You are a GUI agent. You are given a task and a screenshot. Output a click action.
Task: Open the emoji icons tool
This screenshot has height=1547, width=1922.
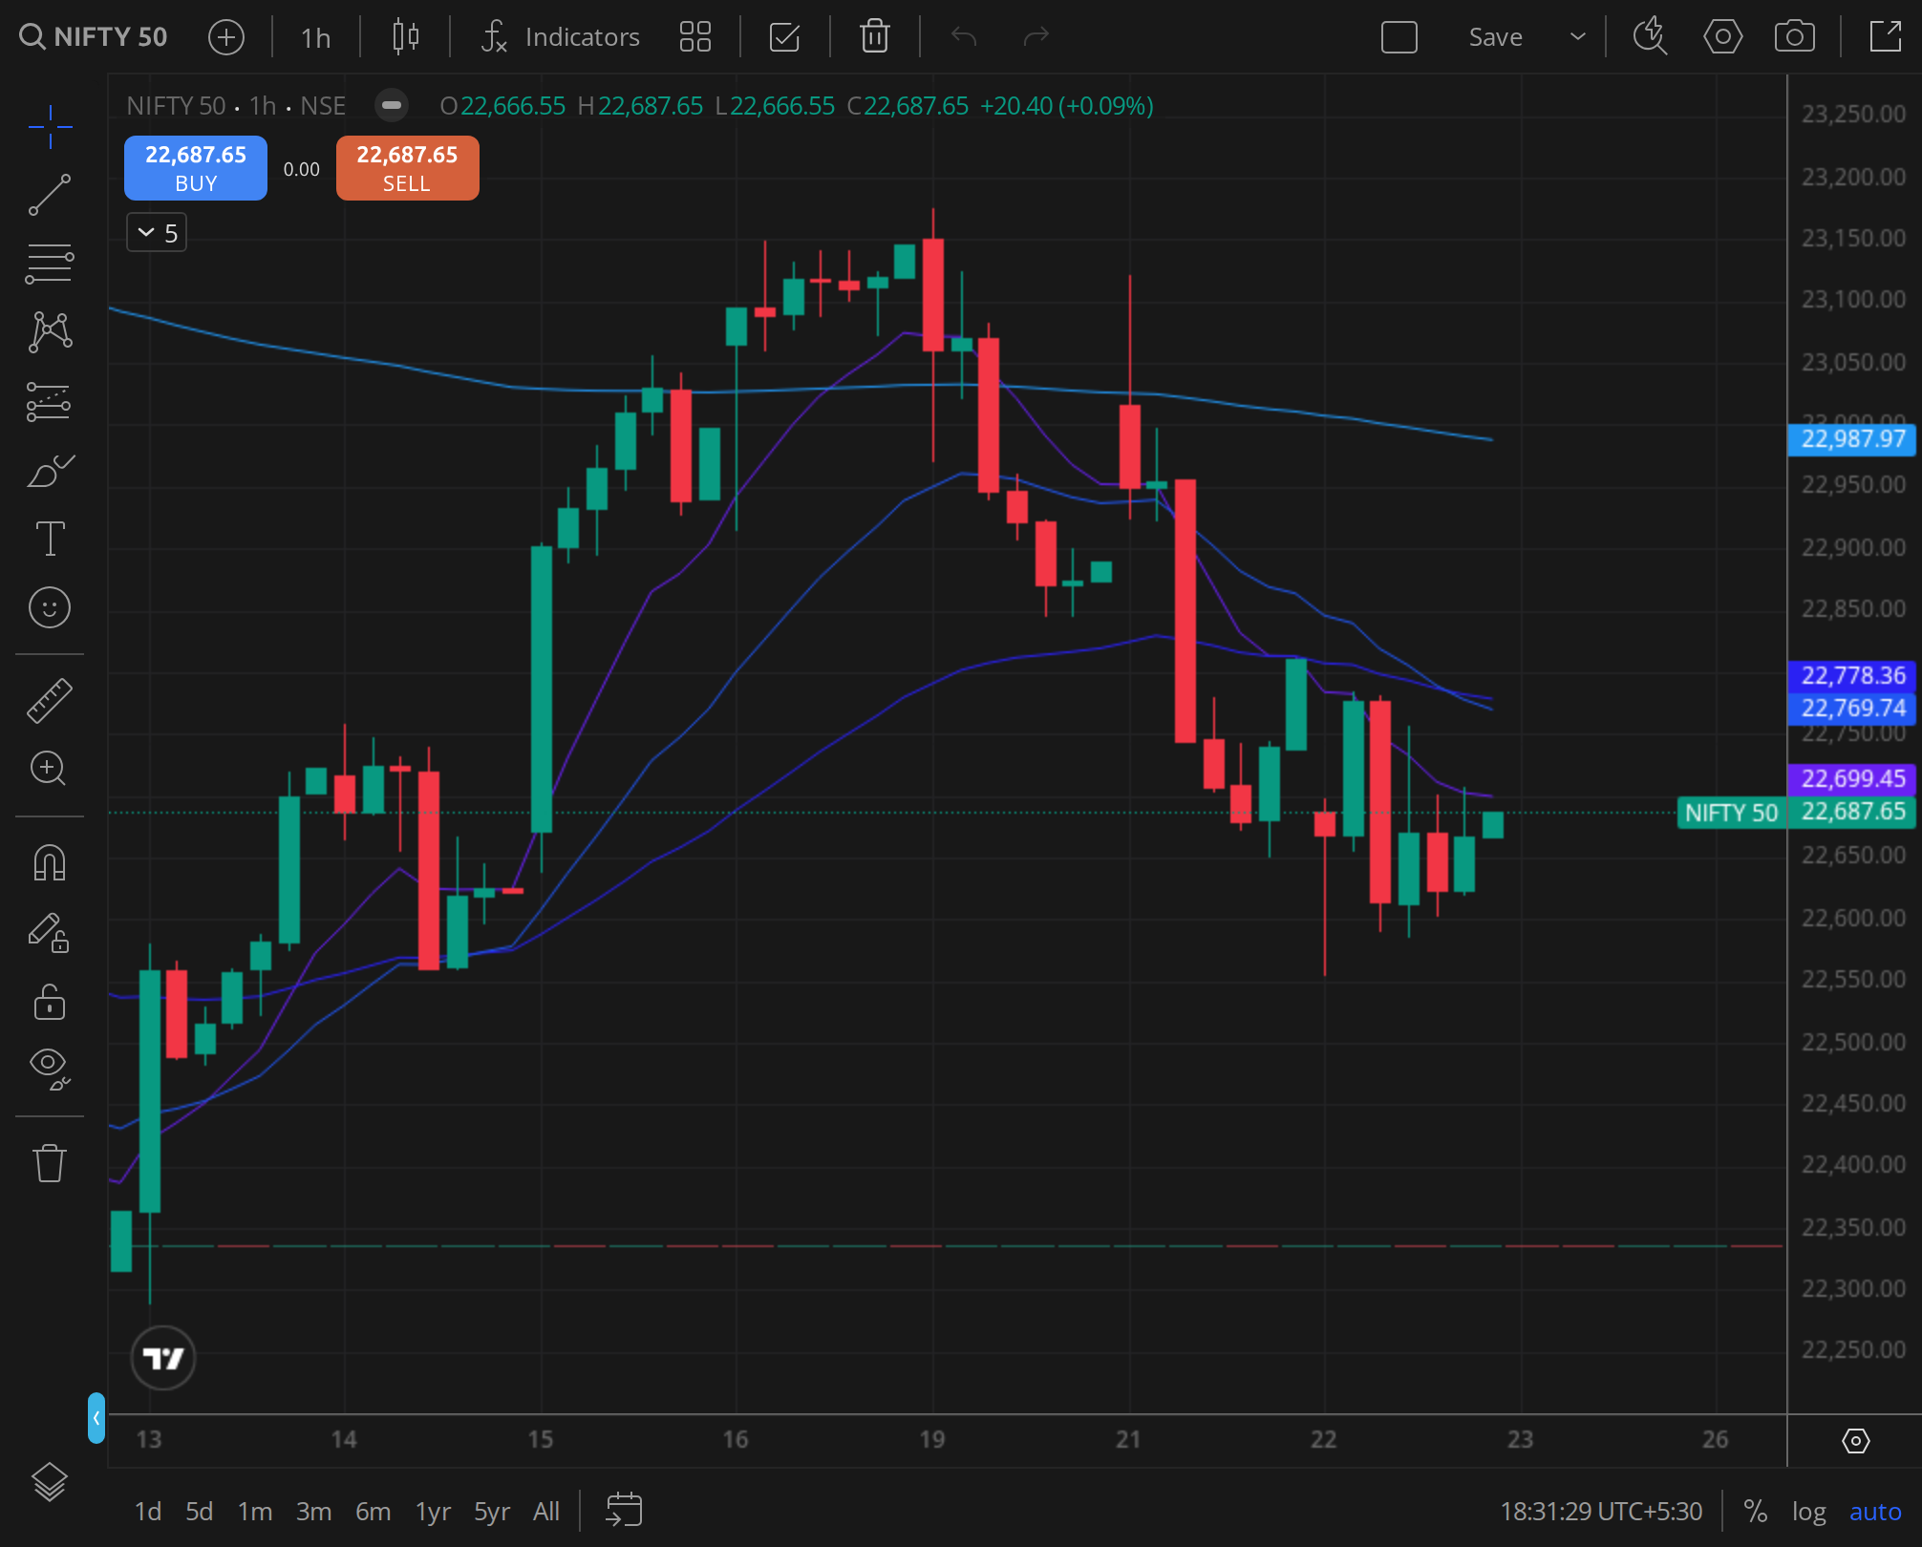(x=50, y=607)
